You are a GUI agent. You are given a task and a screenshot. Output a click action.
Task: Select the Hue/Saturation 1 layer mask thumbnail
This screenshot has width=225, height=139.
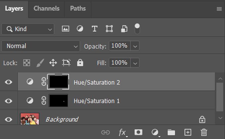coord(58,101)
